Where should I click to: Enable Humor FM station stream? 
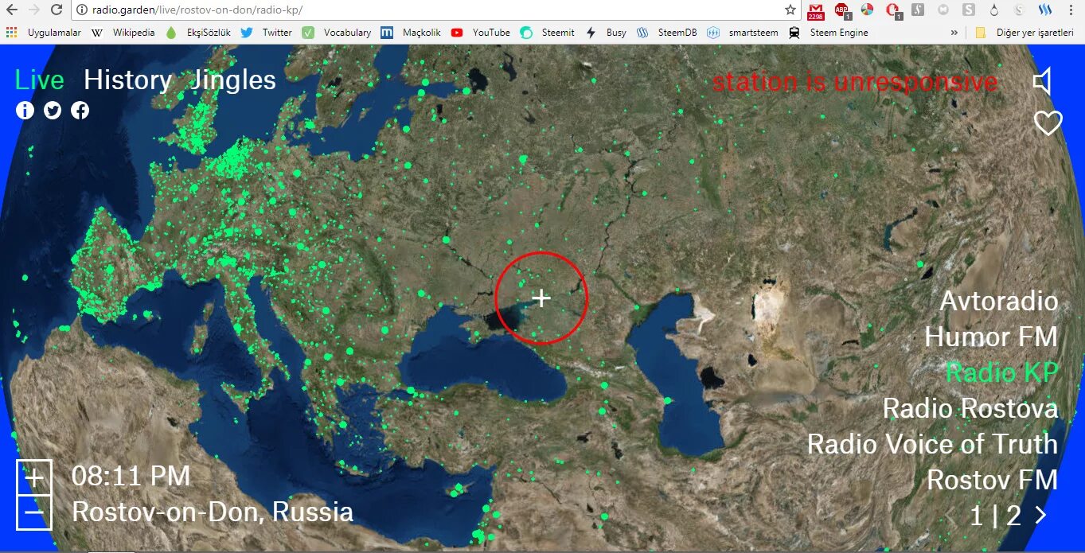tap(992, 337)
